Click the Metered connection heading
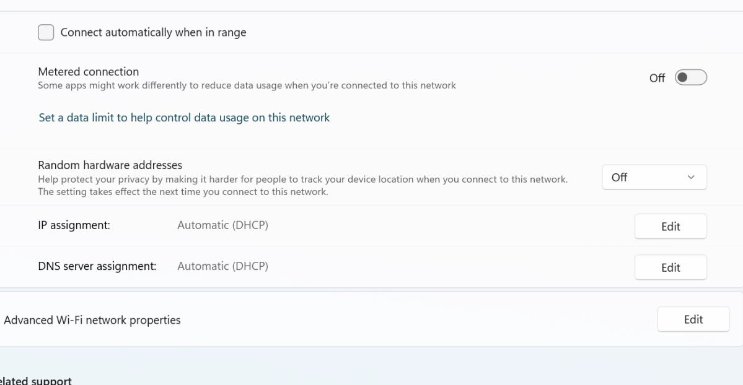743x385 pixels. tap(89, 72)
